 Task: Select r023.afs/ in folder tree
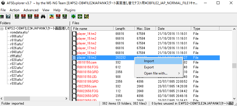(17, 71)
